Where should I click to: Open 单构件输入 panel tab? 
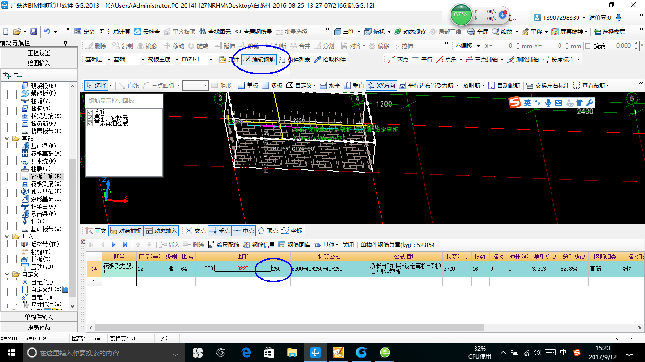[x=39, y=317]
